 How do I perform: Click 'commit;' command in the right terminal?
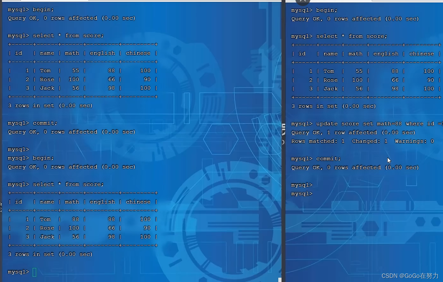click(x=328, y=159)
